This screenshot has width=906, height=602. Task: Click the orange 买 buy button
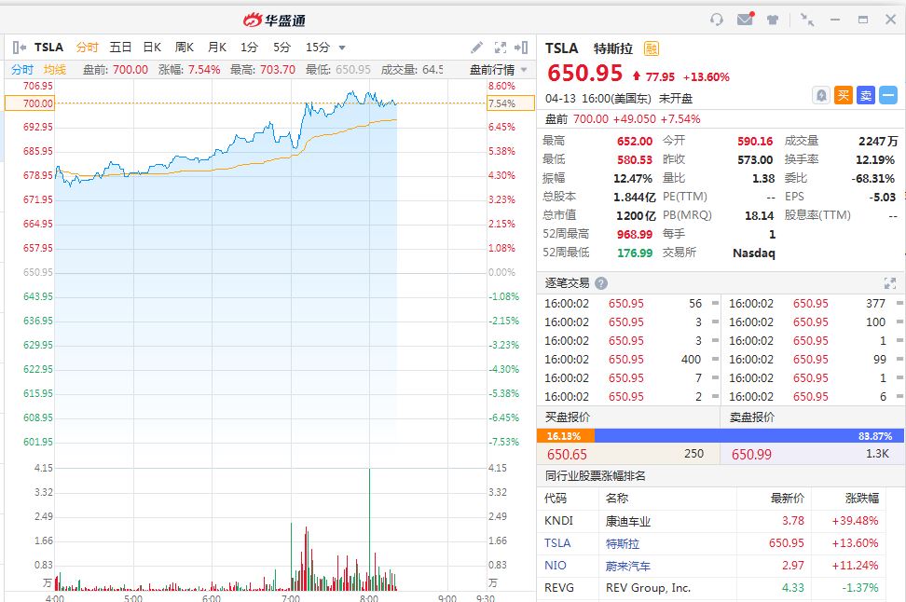(843, 95)
